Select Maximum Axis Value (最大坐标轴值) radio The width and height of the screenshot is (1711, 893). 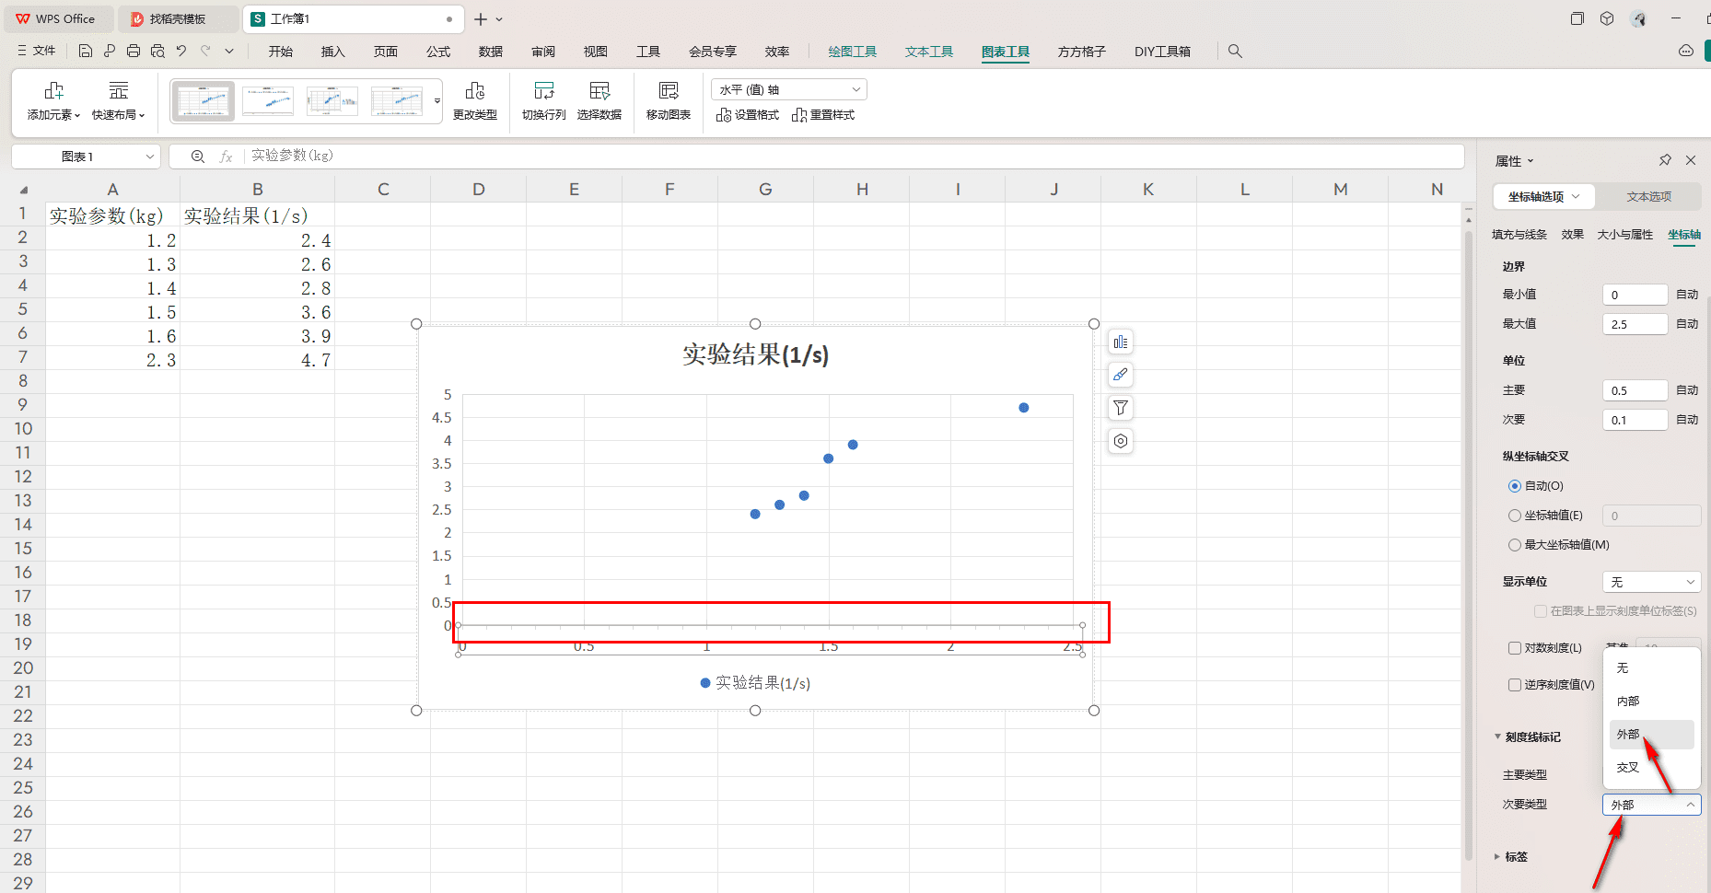point(1515,545)
